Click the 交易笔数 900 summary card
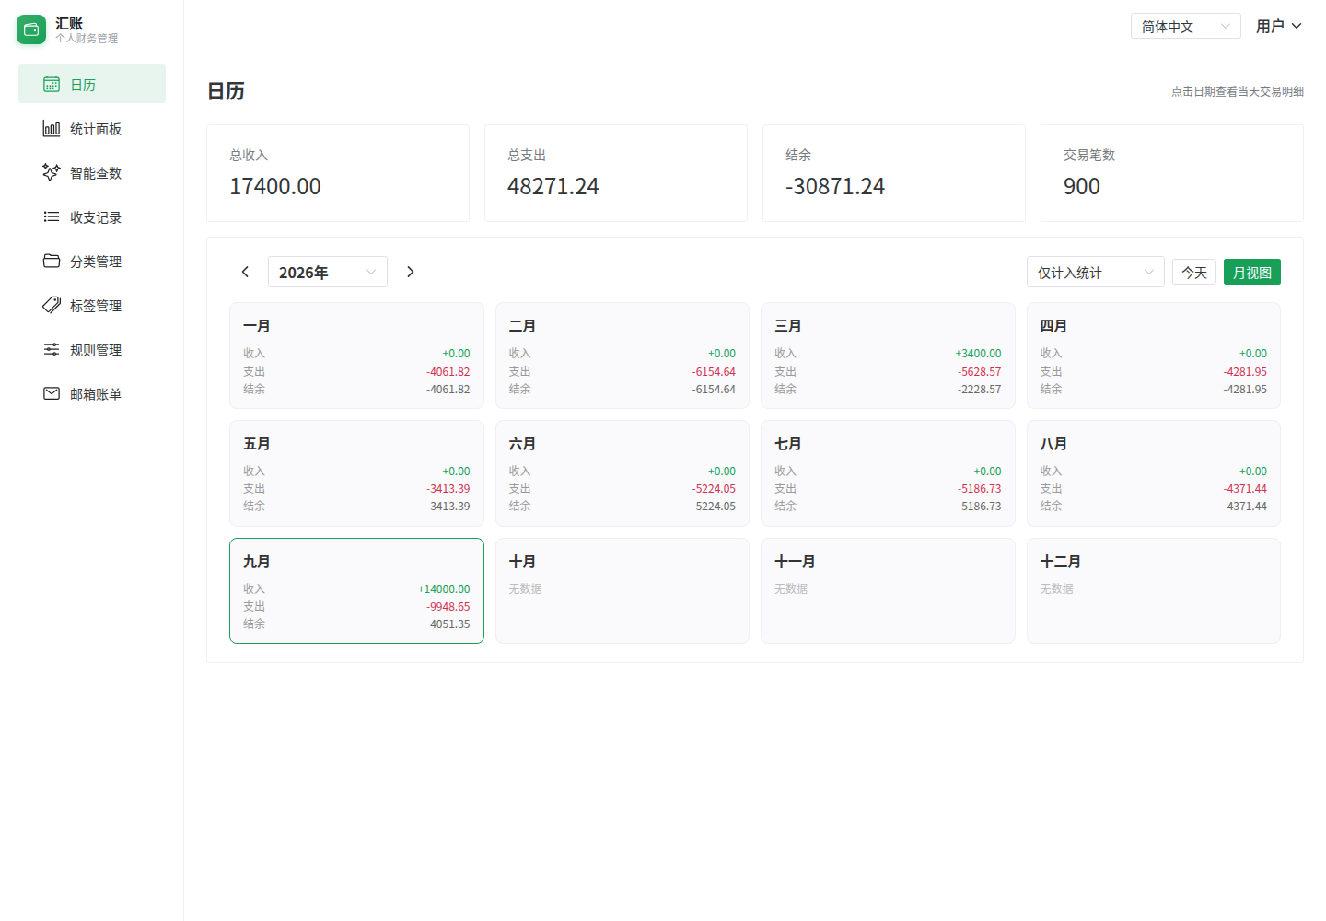Image resolution: width=1326 pixels, height=921 pixels. tap(1172, 173)
